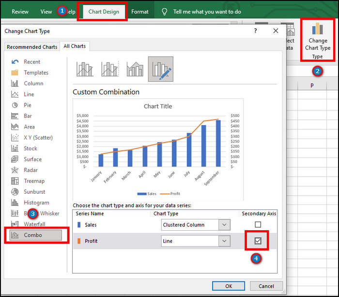Switch to the Recommended Charts tab

[x=32, y=47]
